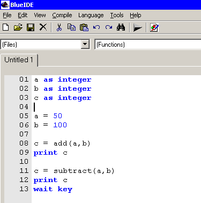This screenshot has height=203, width=201.
Task: Click line number 10 in the gutter
Action: (x=24, y=162)
